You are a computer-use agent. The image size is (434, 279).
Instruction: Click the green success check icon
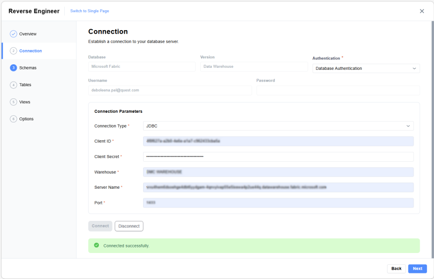(96, 245)
